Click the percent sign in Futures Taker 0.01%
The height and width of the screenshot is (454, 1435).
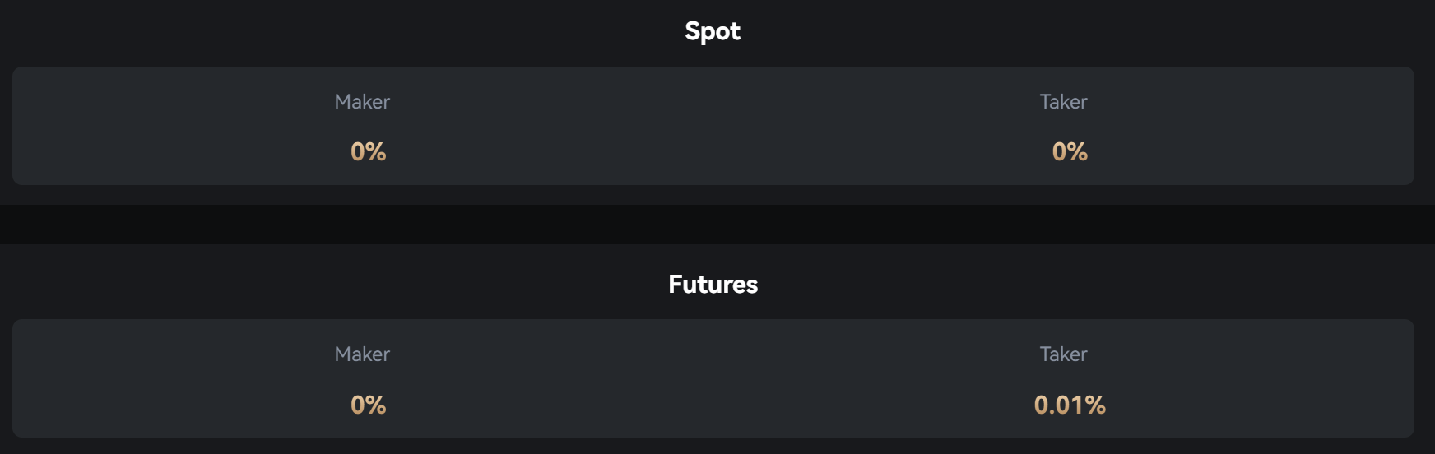[1095, 405]
